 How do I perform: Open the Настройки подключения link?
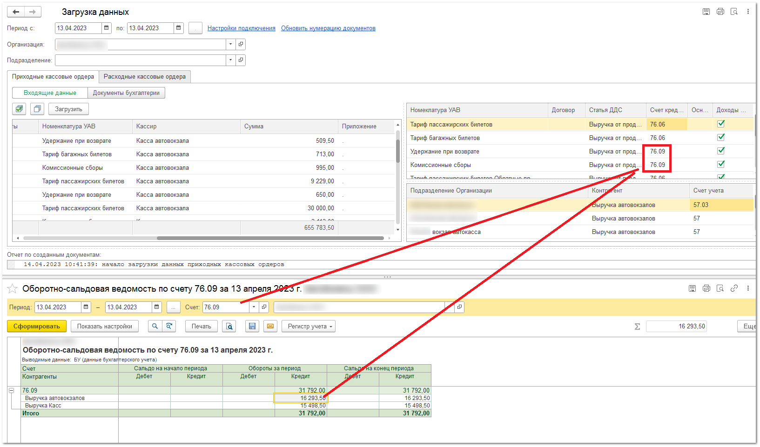coord(241,28)
